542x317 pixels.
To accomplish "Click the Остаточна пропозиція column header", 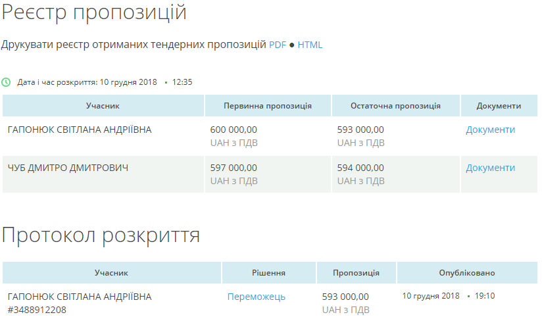I will click(x=395, y=106).
